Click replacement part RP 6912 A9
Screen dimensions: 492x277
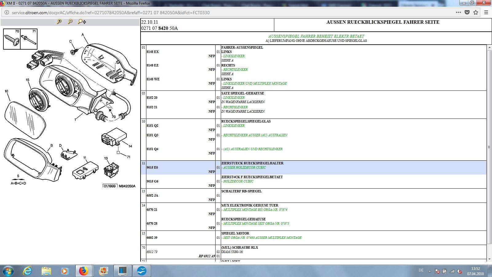pyautogui.click(x=207, y=256)
